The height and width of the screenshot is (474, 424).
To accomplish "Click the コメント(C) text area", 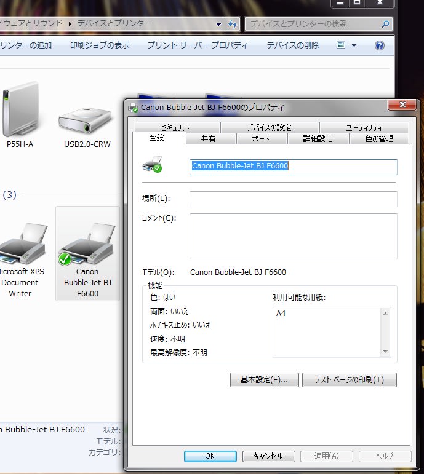I will pos(294,236).
